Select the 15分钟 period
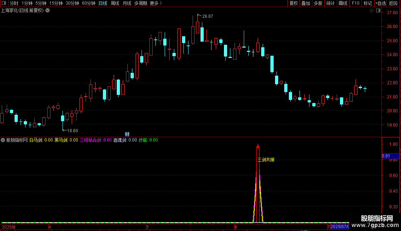Screen dimensions: 401x231 [x=56, y=3]
